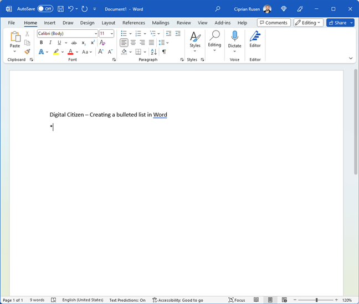Click the Paste clipboard icon
Viewport: 359px width, 304px height.
tap(15, 37)
